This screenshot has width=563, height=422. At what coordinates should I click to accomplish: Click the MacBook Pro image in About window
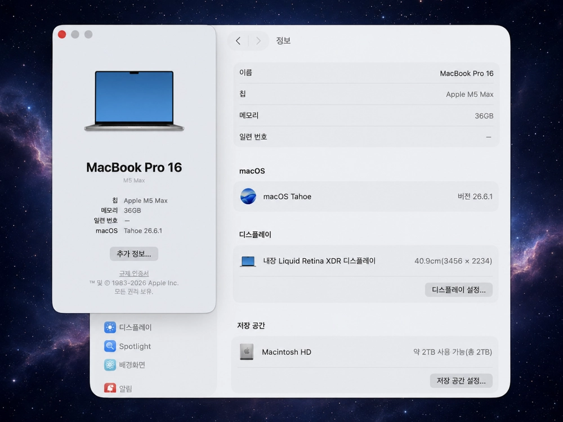pos(134,101)
